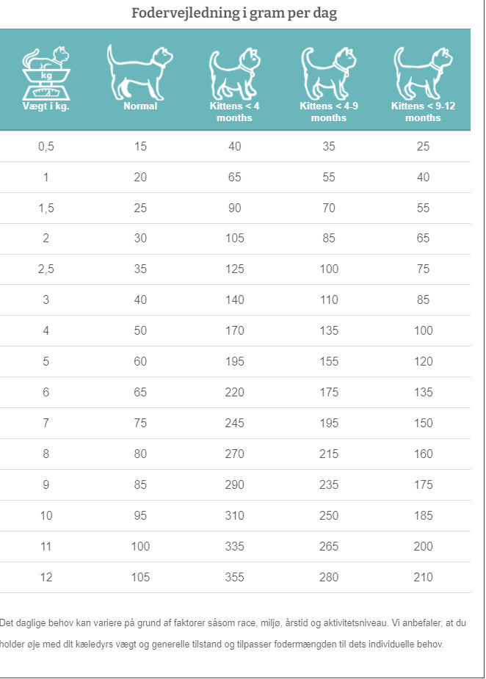The width and height of the screenshot is (486, 679).
Task: Click the 2,5 kg weight cell
Action: (x=46, y=269)
